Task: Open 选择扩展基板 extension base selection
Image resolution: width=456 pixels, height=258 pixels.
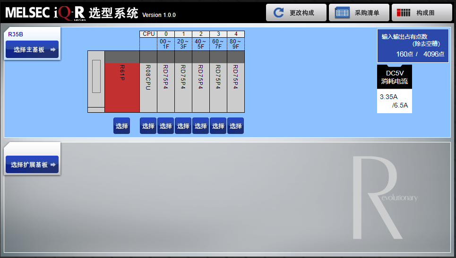Action: (32, 165)
